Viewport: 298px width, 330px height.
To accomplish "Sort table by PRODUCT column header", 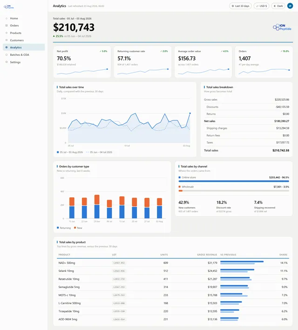I will 64,255.
